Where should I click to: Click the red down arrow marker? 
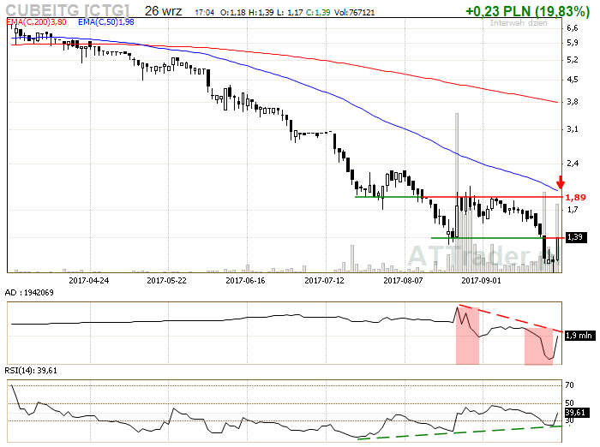coord(561,182)
